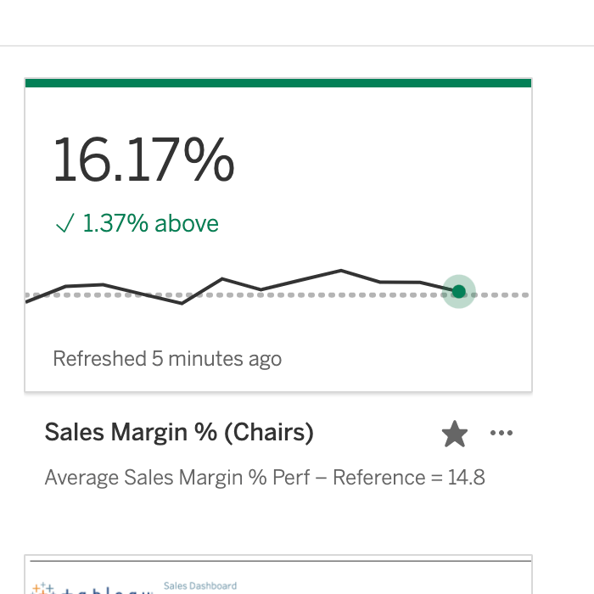
Task: Click the "Sales Dashboard" label in the thumbnail
Action: point(199,586)
